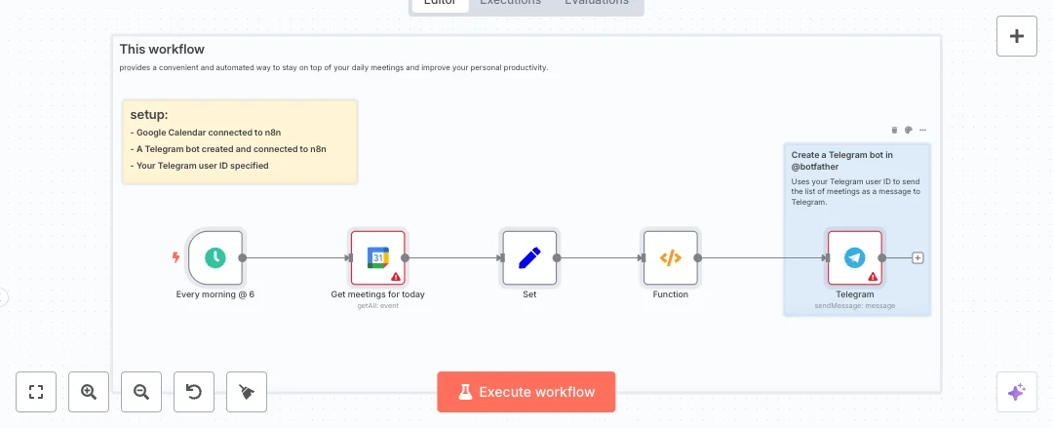Open the Telegram node
The image size is (1053, 428).
click(855, 258)
